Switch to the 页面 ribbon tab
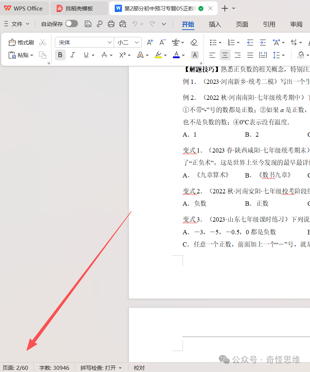The height and width of the screenshot is (372, 310). click(x=242, y=24)
